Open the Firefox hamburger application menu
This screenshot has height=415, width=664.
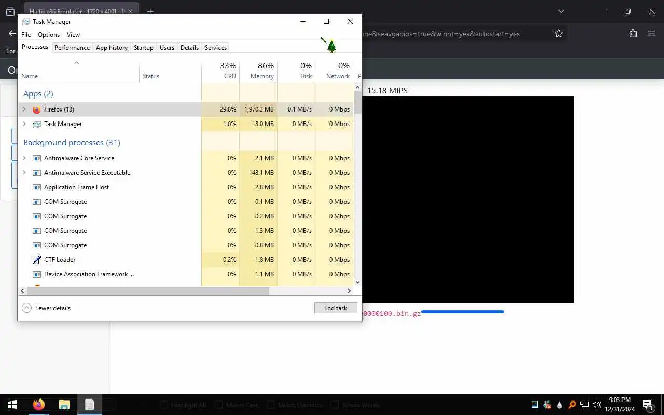coord(652,34)
